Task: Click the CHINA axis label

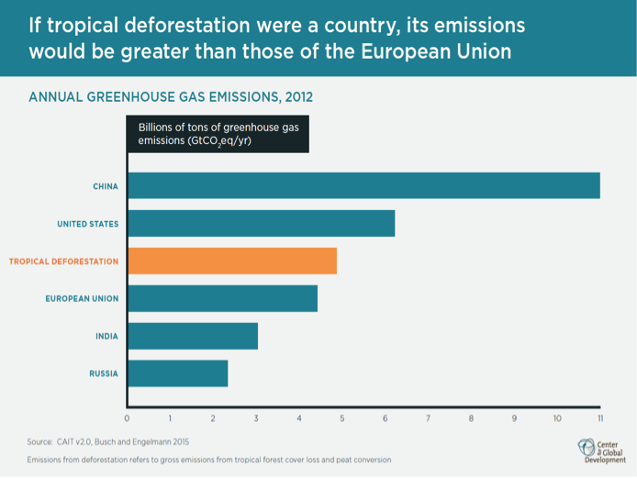Action: [x=106, y=186]
